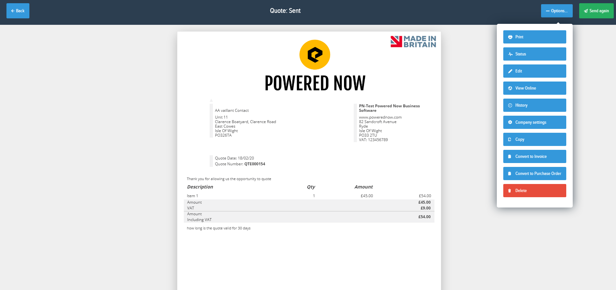Click the AA vaillant Contact name
Viewport: 616px width, 290px height.
(x=232, y=111)
